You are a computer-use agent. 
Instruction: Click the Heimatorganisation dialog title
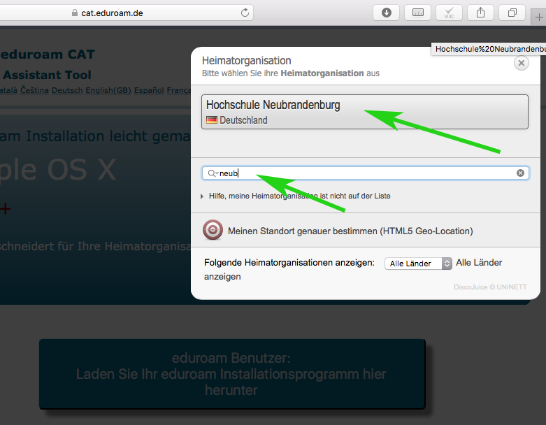point(247,61)
